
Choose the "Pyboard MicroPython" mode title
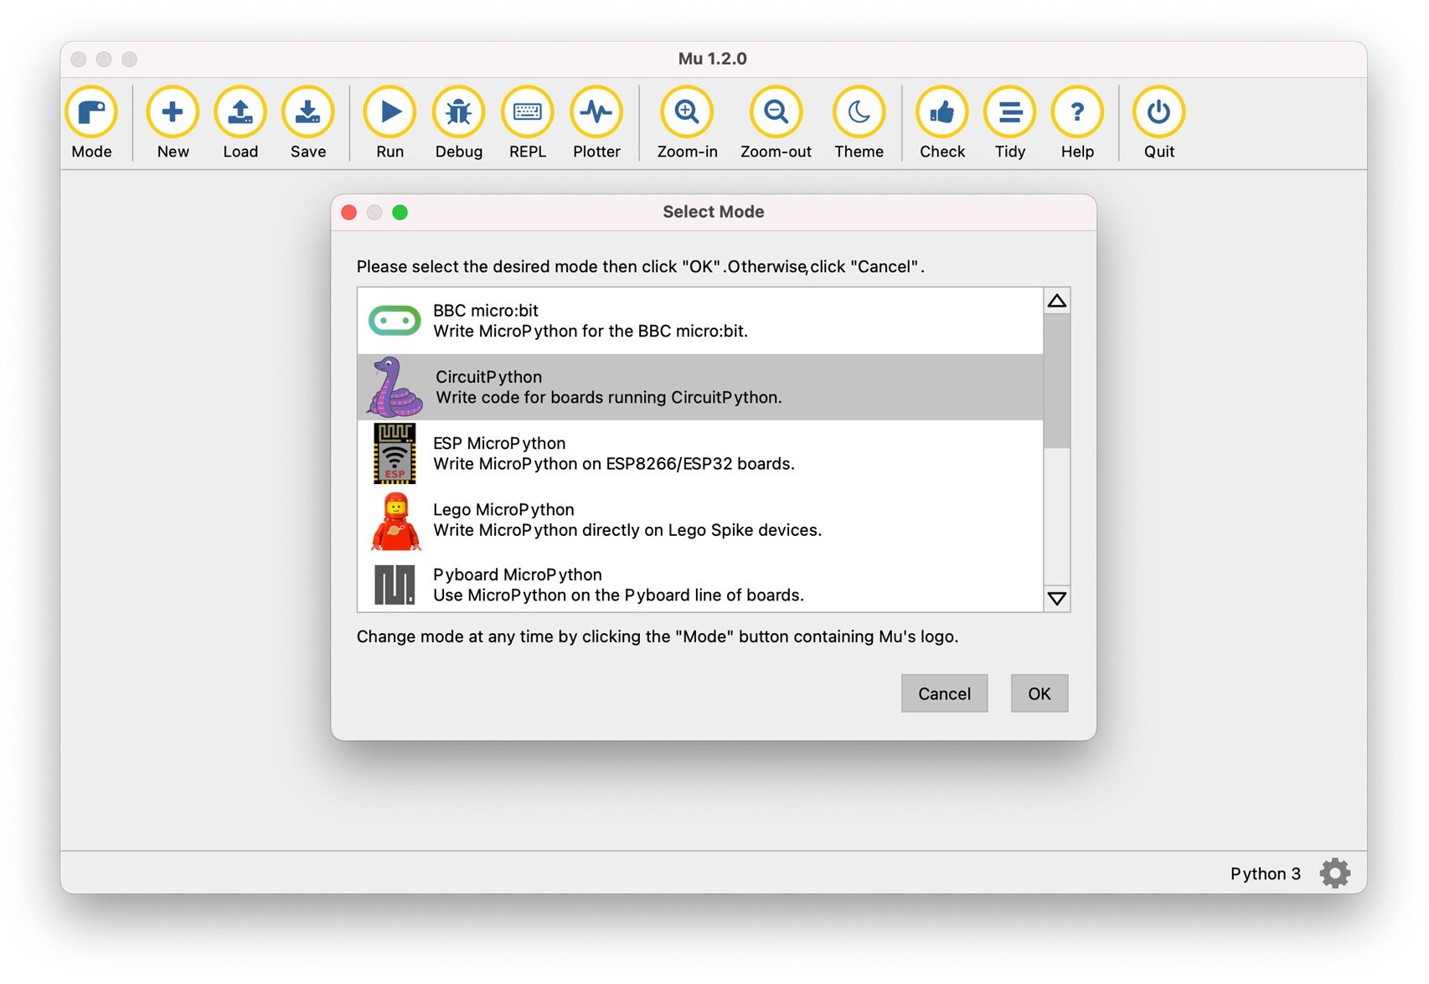(x=518, y=574)
